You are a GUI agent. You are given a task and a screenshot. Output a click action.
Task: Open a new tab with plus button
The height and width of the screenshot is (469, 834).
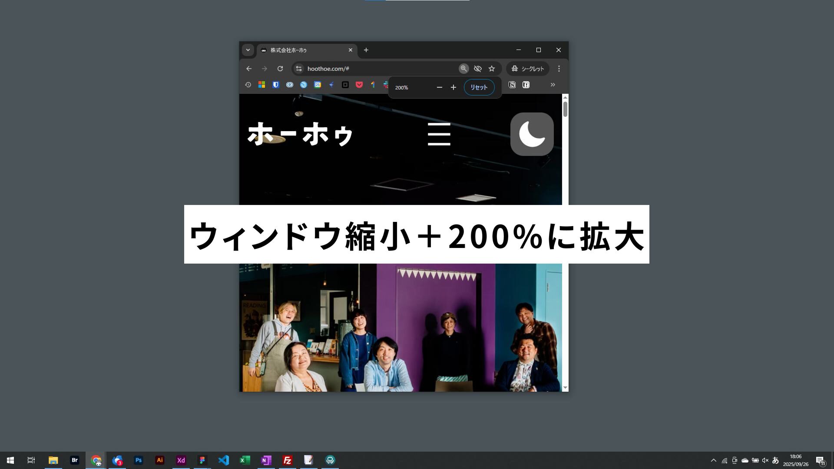click(366, 50)
